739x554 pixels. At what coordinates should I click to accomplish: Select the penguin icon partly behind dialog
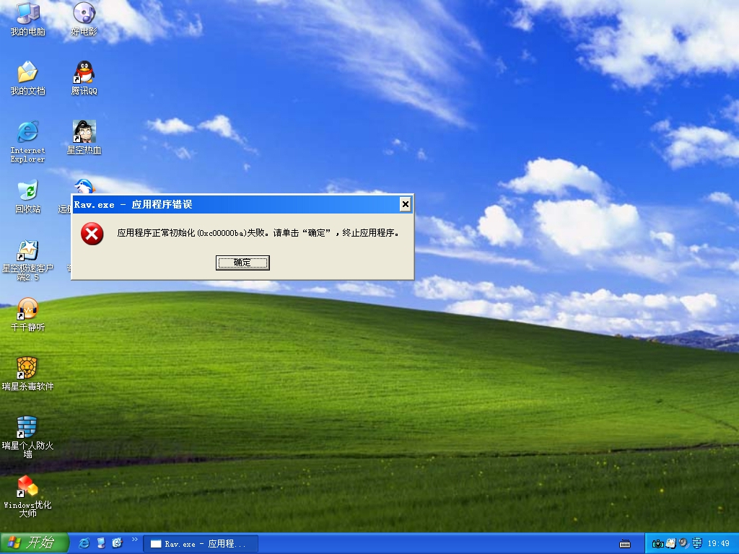pos(85,186)
